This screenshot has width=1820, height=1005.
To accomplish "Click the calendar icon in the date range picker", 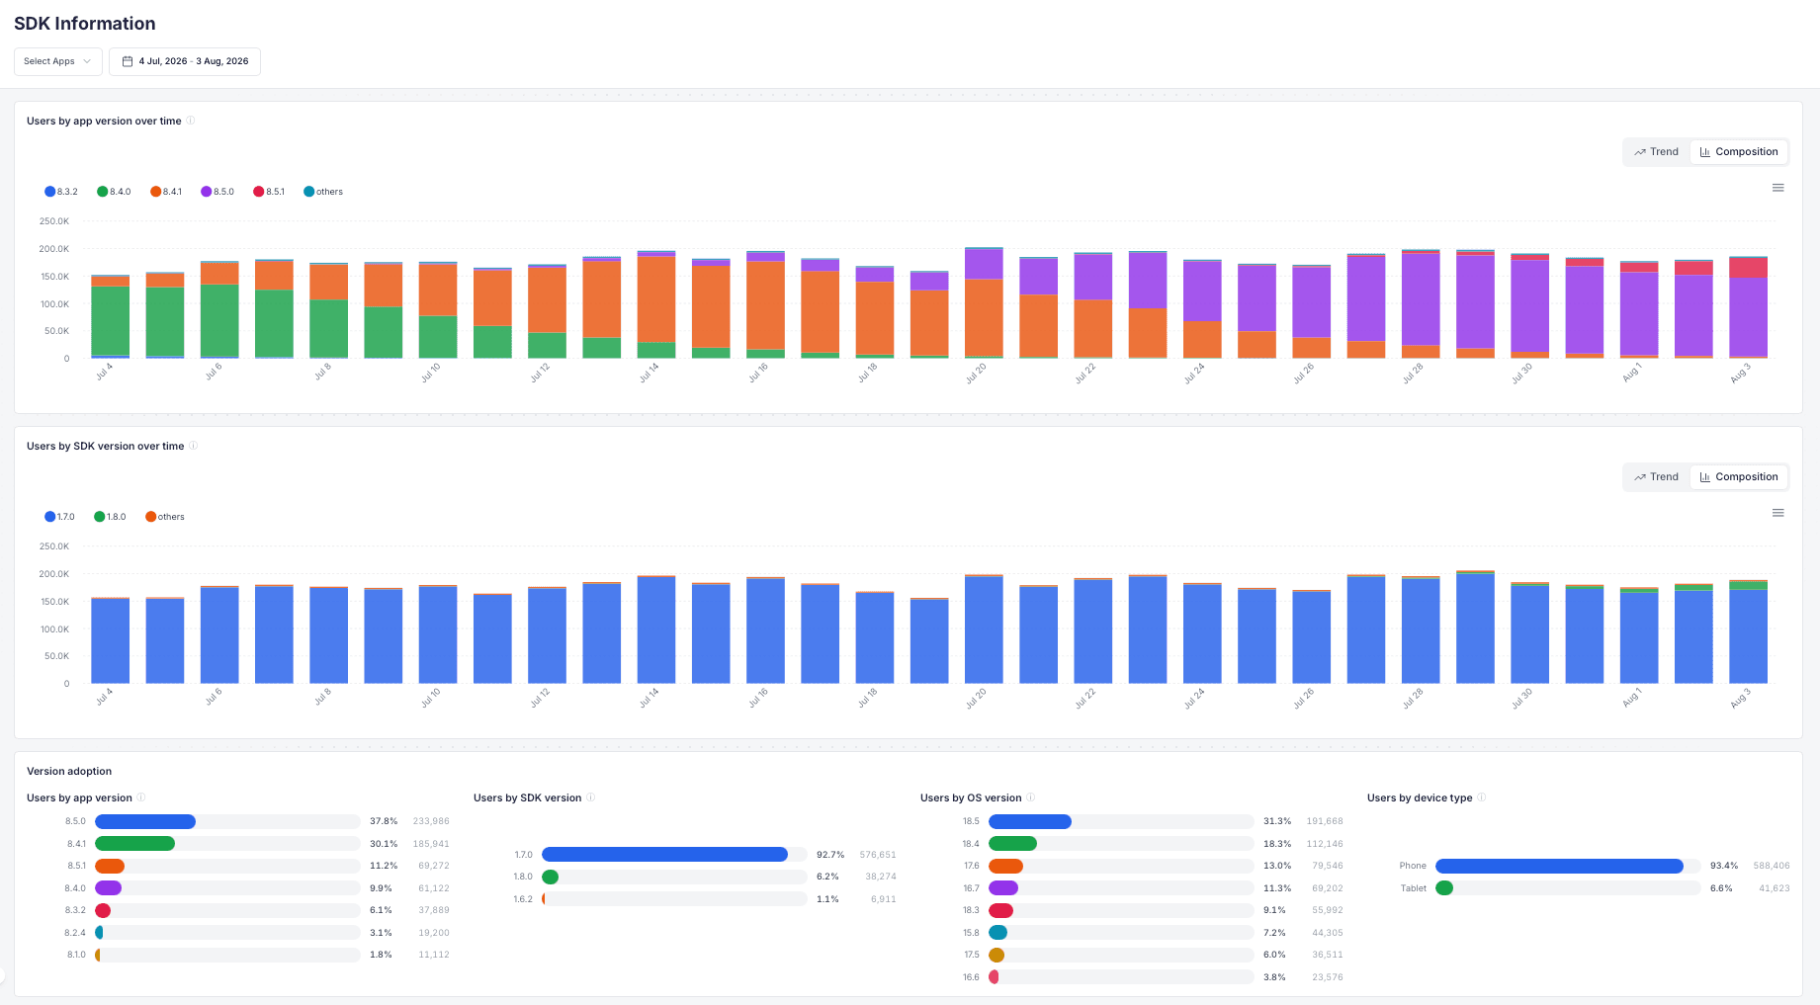I will [x=128, y=61].
